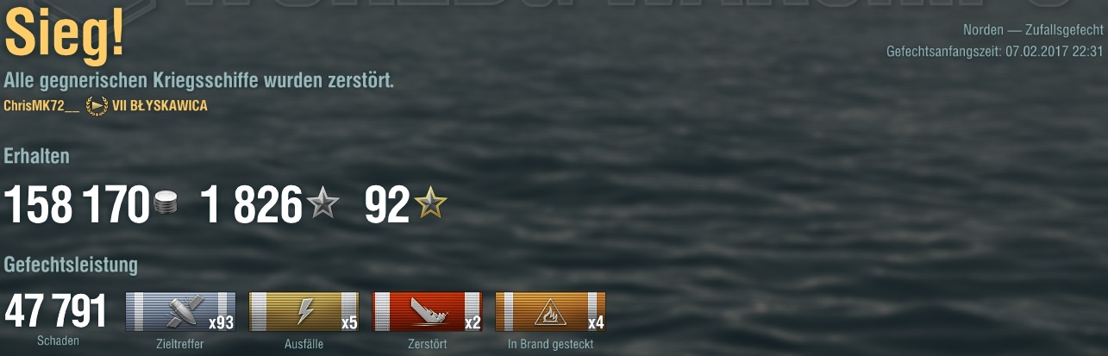
Task: Click the Ausfälle lightning ribbon icon
Action: point(304,311)
